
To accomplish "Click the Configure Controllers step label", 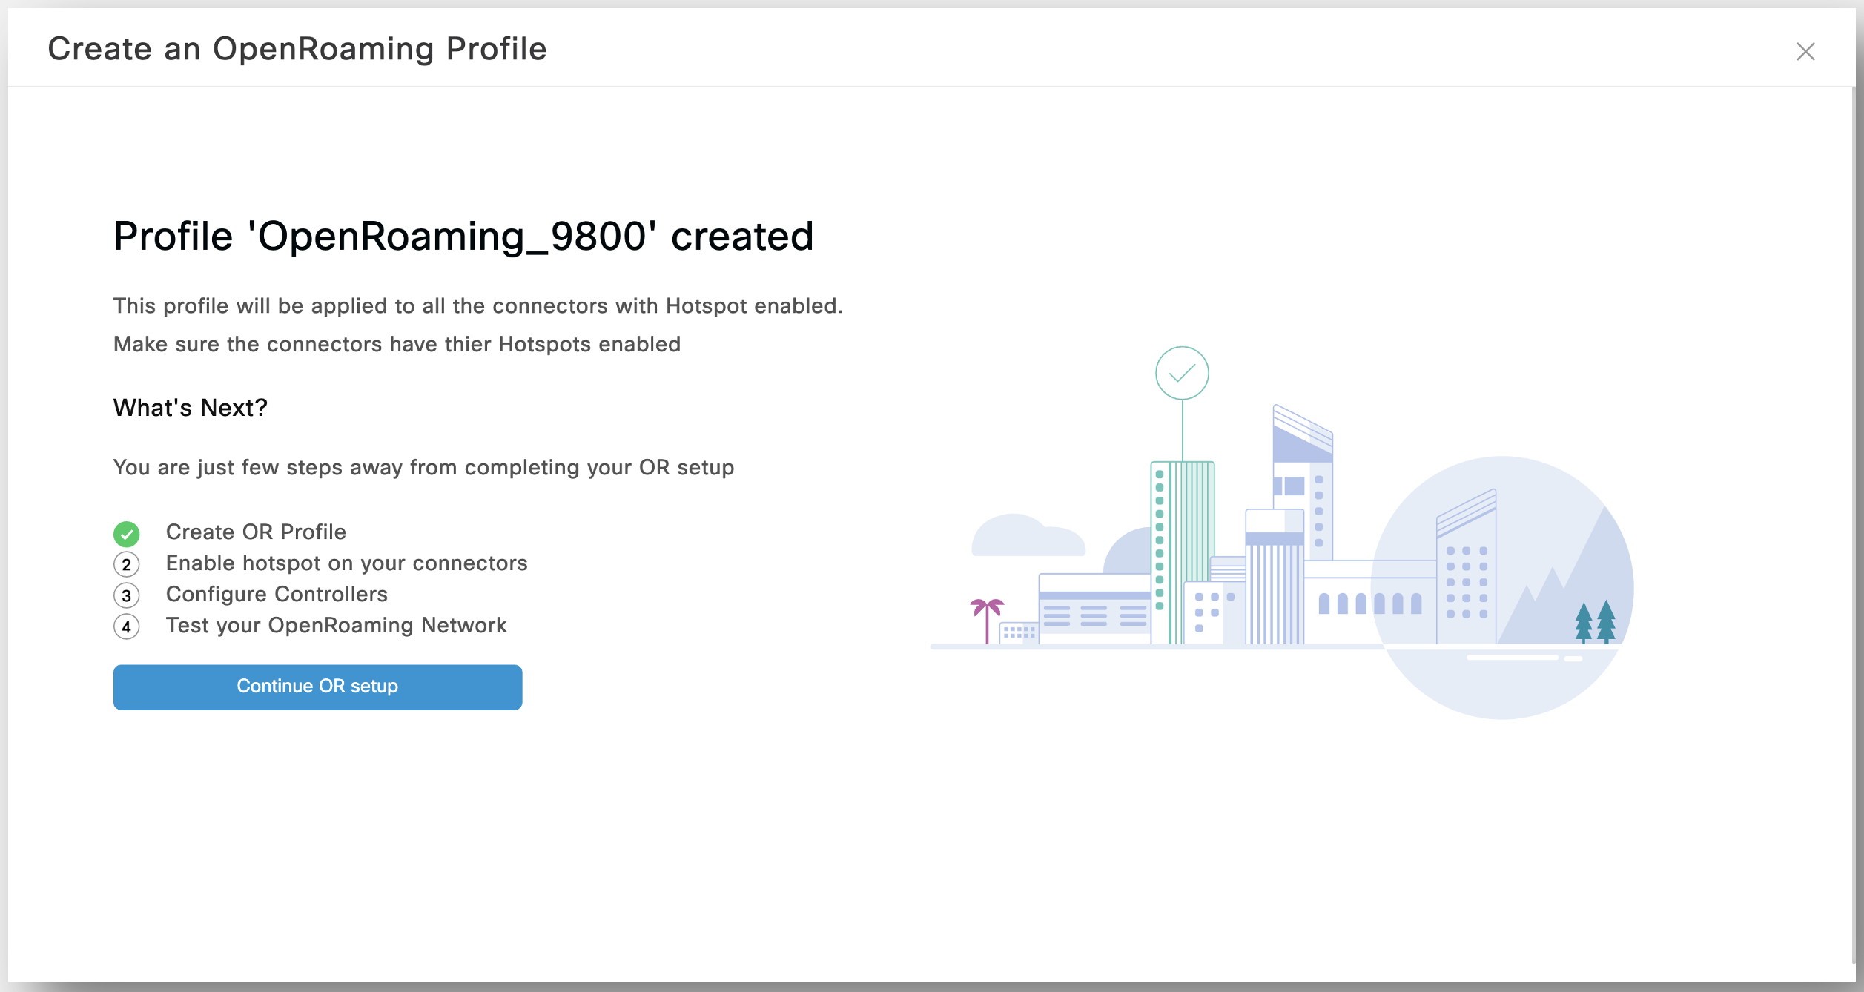I will coord(277,594).
